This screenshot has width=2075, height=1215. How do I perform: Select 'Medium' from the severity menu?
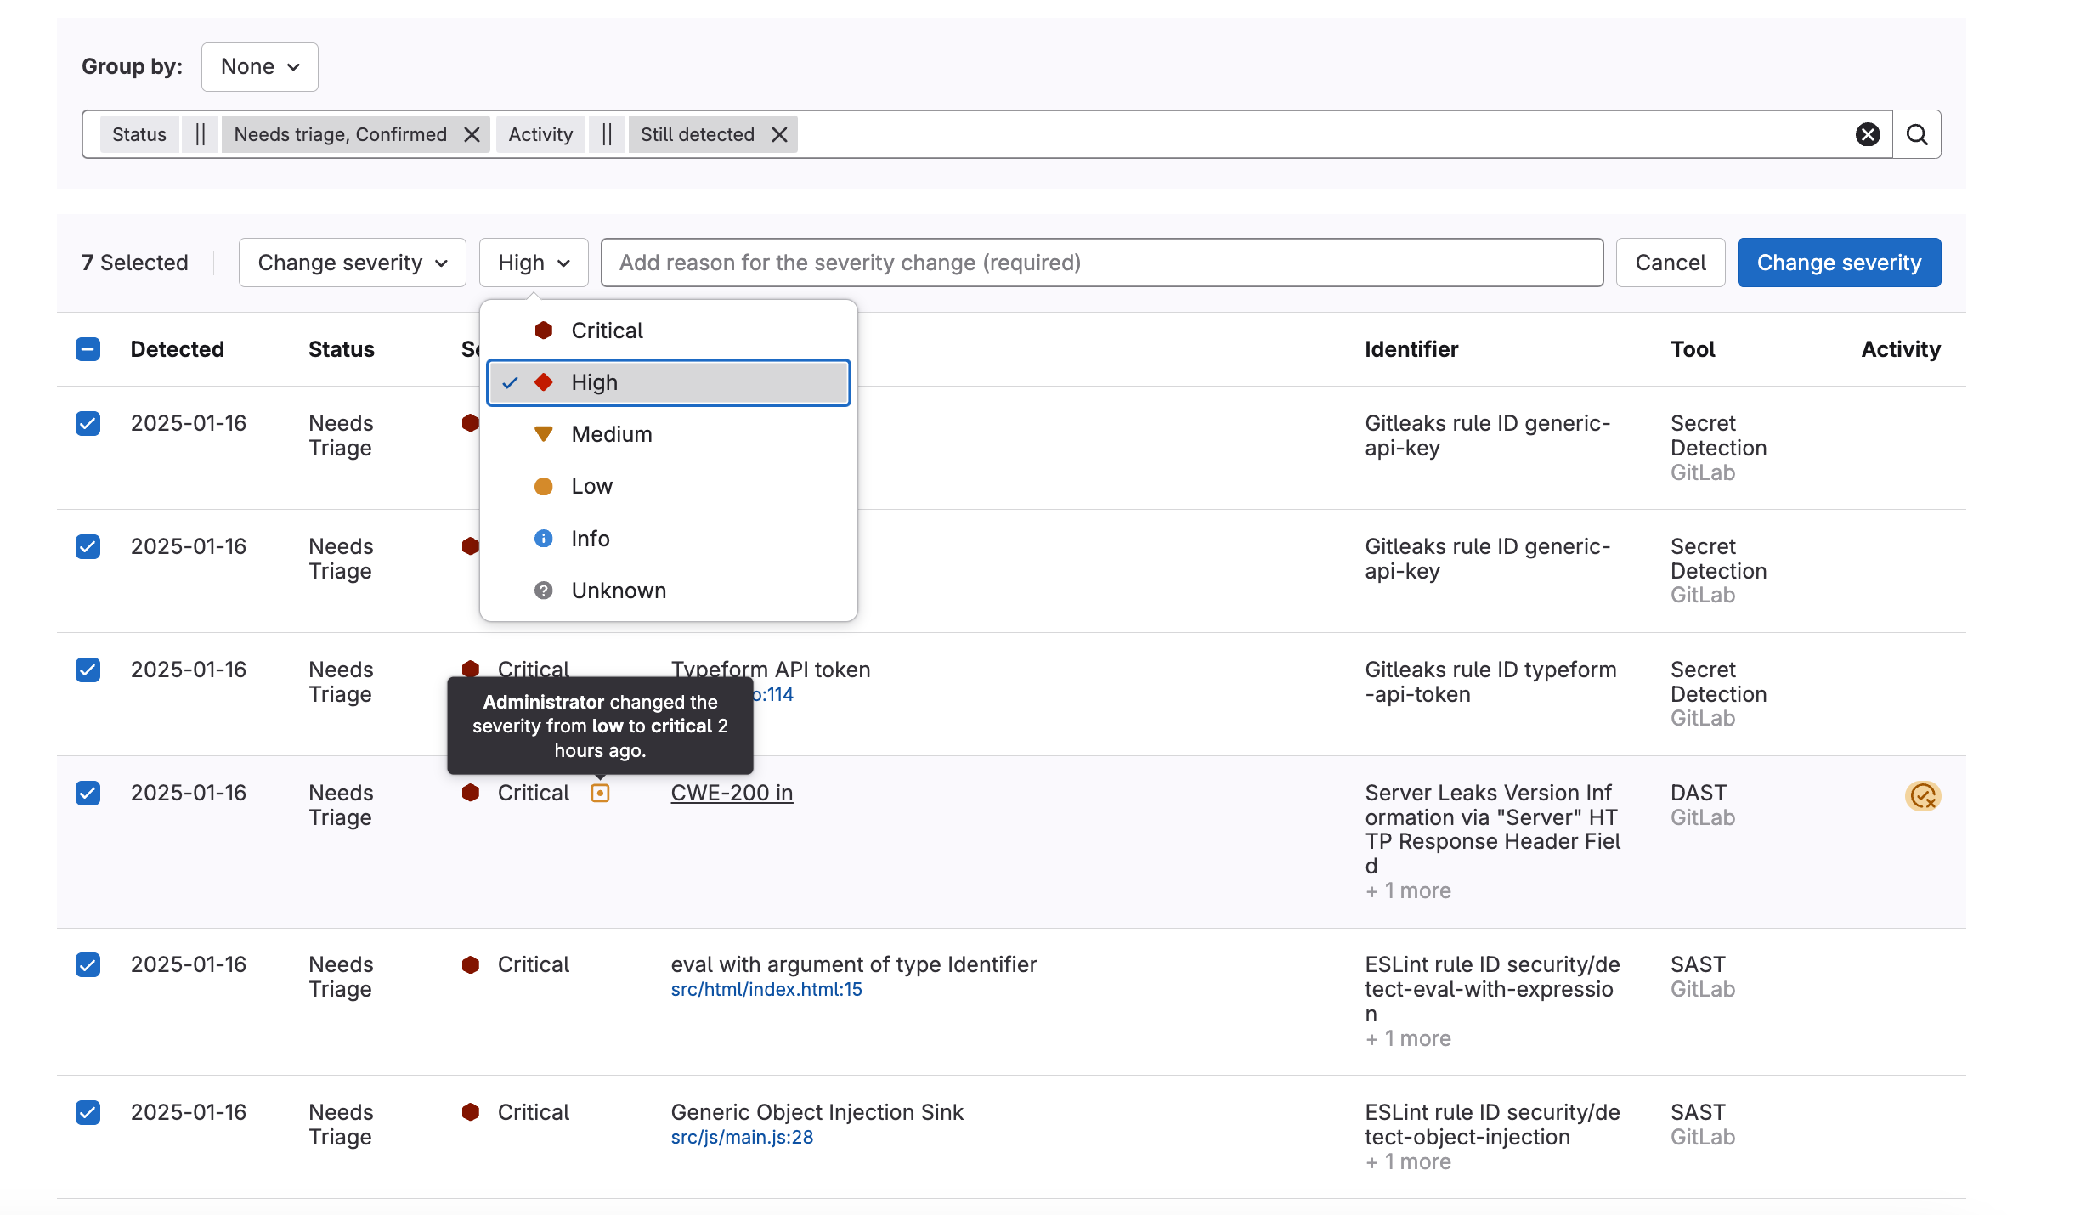(x=612, y=434)
